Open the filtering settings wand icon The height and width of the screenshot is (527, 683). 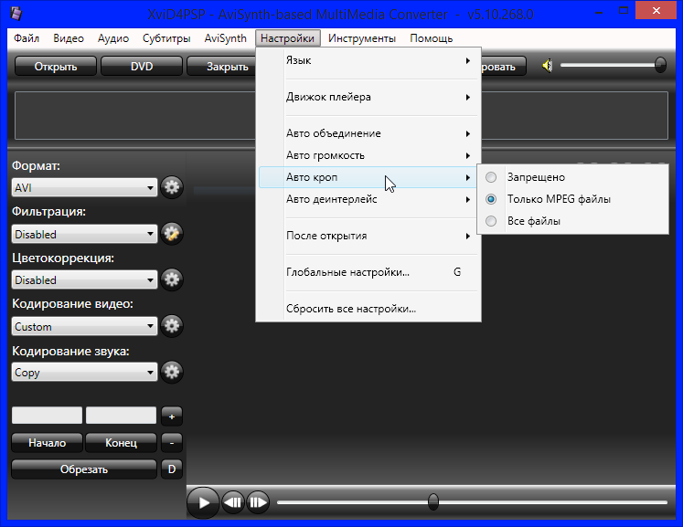tap(172, 234)
